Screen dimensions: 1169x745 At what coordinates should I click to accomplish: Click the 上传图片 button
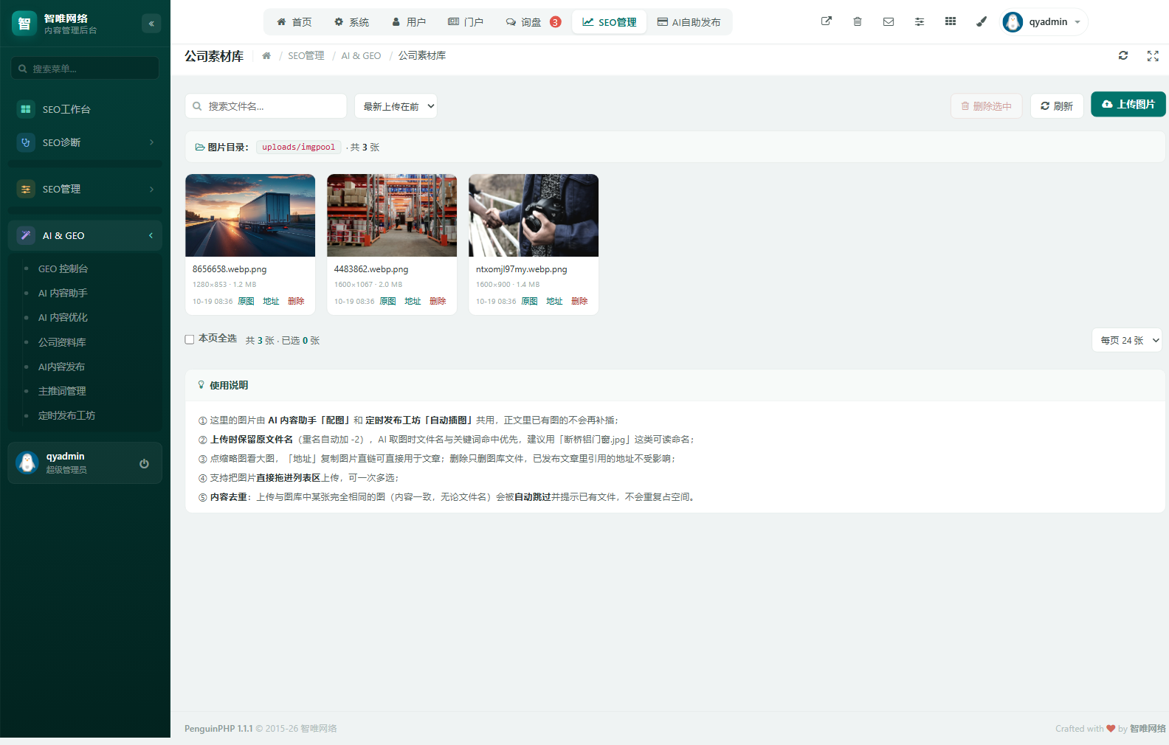[x=1128, y=104]
